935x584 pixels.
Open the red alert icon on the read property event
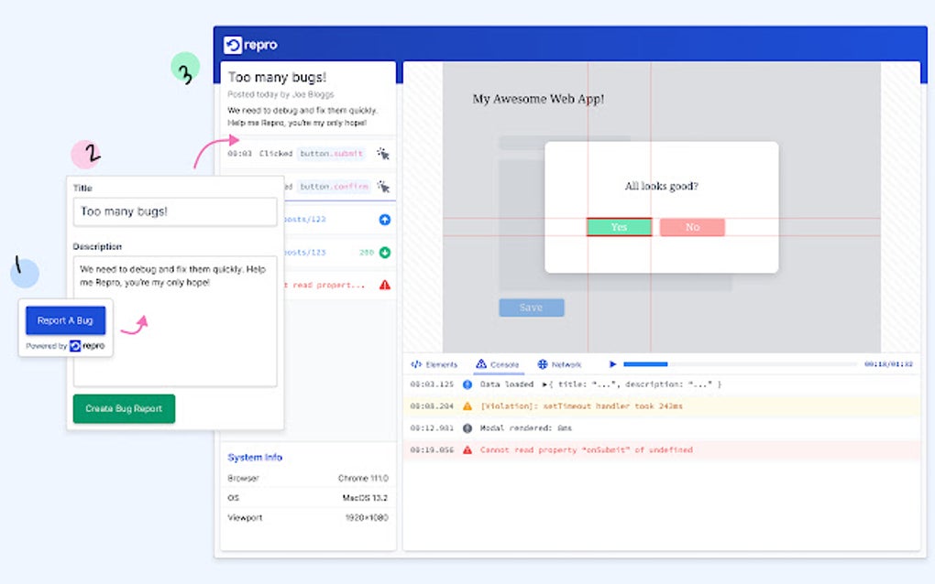point(385,285)
